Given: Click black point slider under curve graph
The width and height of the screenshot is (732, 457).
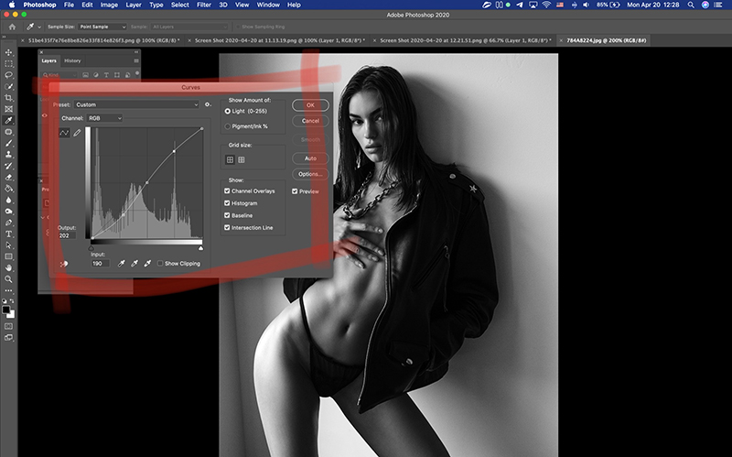Looking at the screenshot, I should 91,248.
